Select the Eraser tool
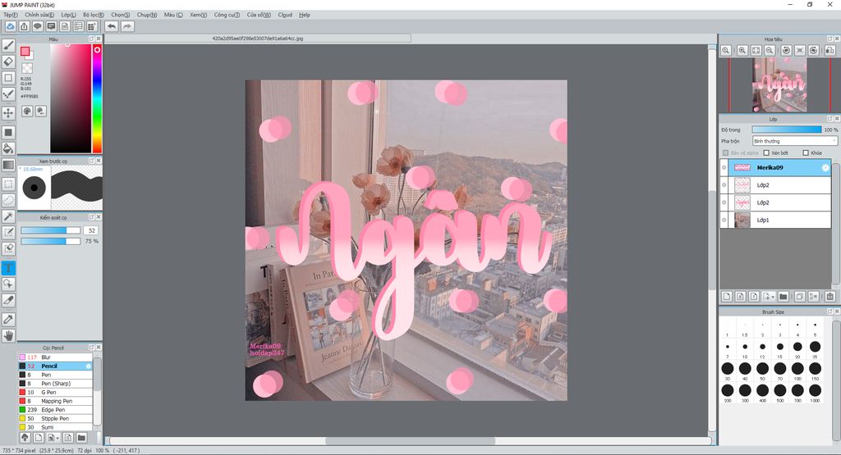 click(x=8, y=61)
